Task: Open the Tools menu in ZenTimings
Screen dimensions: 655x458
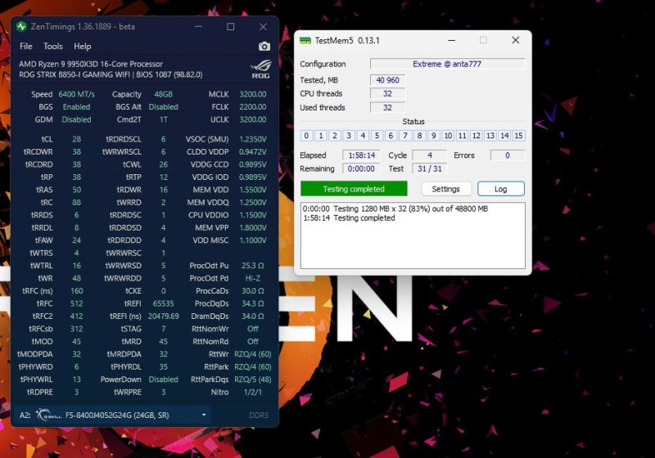Action: [53, 47]
